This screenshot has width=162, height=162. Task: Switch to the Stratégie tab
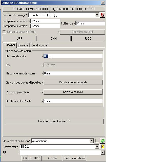click(23, 45)
